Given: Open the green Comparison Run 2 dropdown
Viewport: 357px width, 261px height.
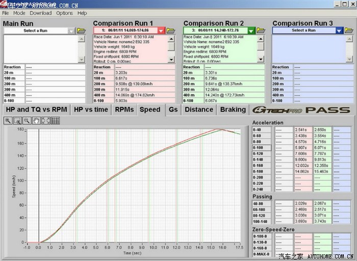Looking at the screenshot, I should (x=251, y=31).
